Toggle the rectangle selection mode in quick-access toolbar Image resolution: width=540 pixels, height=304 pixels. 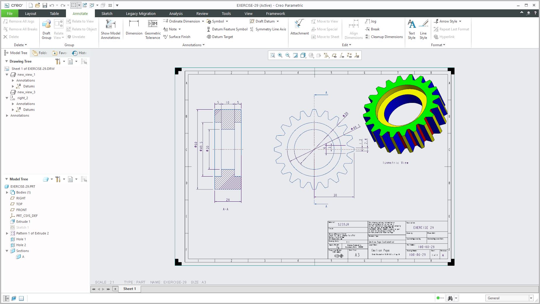pos(74,5)
